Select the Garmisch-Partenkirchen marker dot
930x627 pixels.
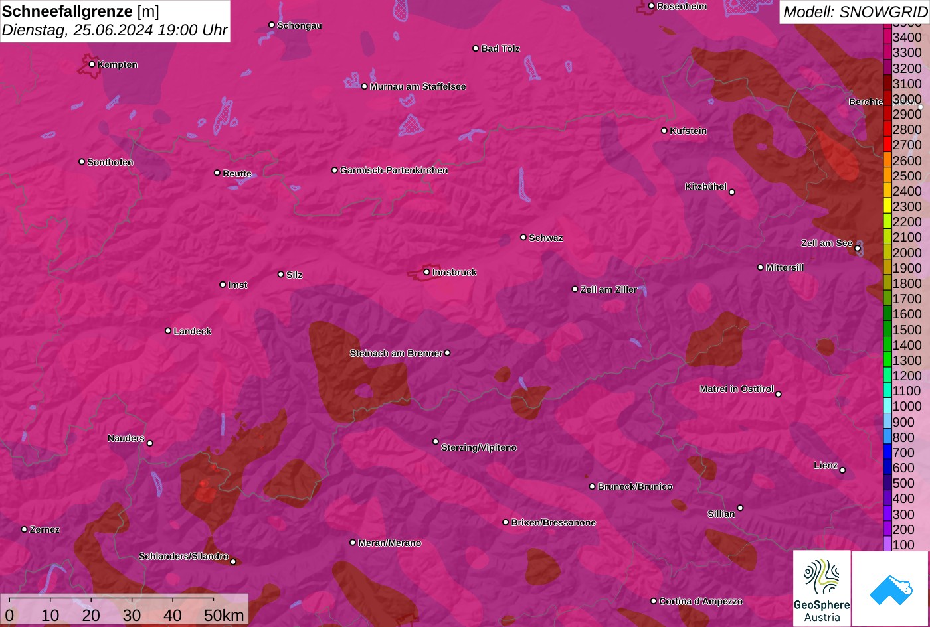(334, 170)
